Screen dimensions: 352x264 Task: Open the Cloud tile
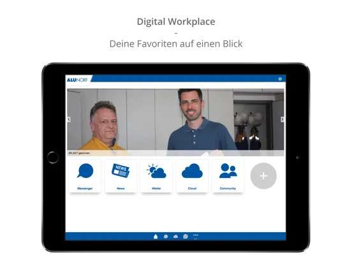(x=192, y=176)
